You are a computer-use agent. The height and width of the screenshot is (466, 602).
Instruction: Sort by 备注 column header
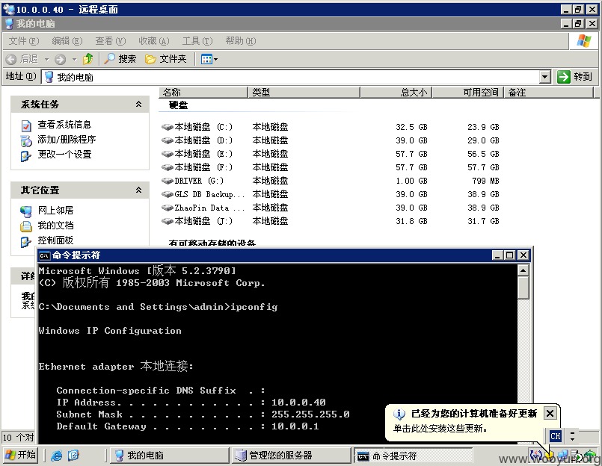[x=549, y=93]
